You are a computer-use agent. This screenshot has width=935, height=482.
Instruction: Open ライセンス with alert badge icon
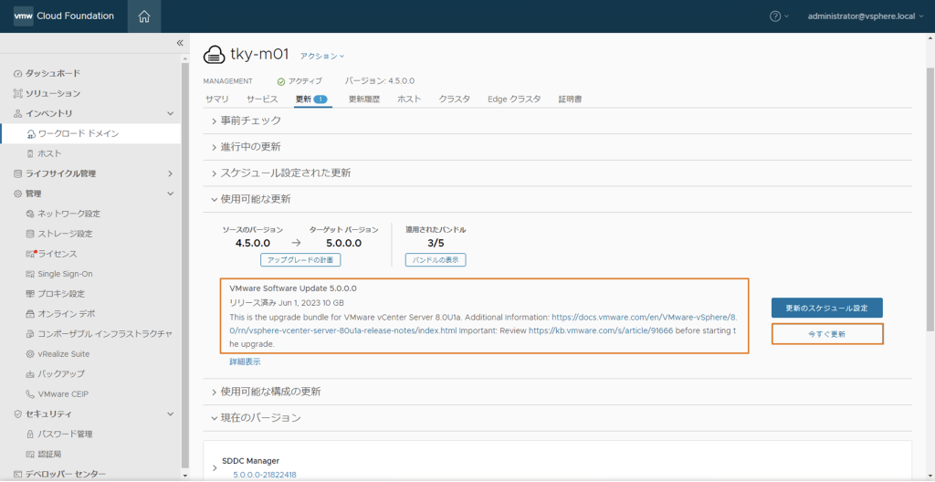click(30, 254)
